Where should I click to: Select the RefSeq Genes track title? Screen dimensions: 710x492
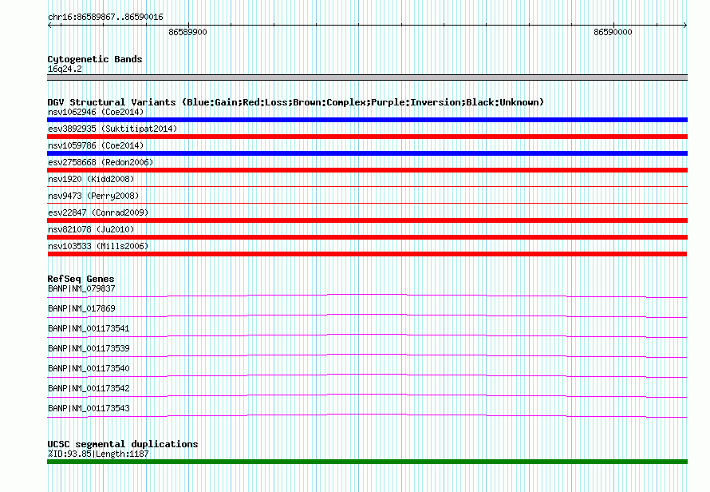click(x=81, y=279)
